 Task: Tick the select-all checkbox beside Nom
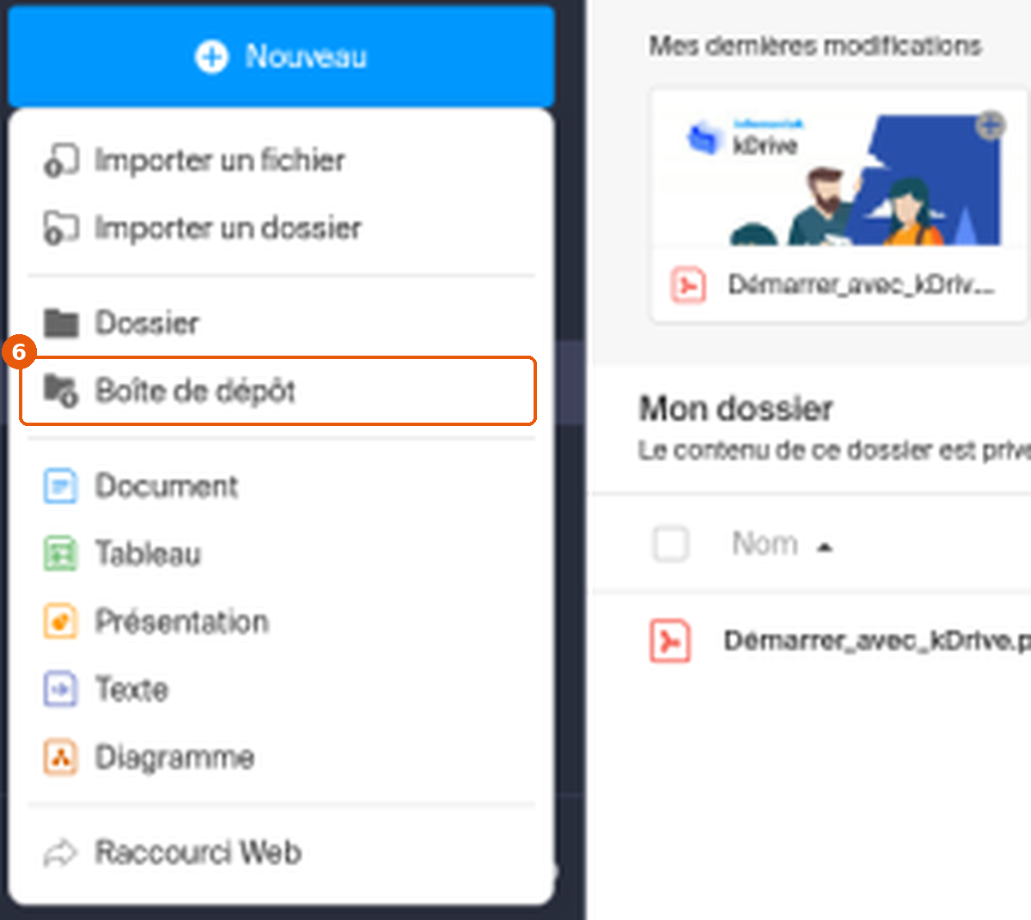pyautogui.click(x=671, y=544)
